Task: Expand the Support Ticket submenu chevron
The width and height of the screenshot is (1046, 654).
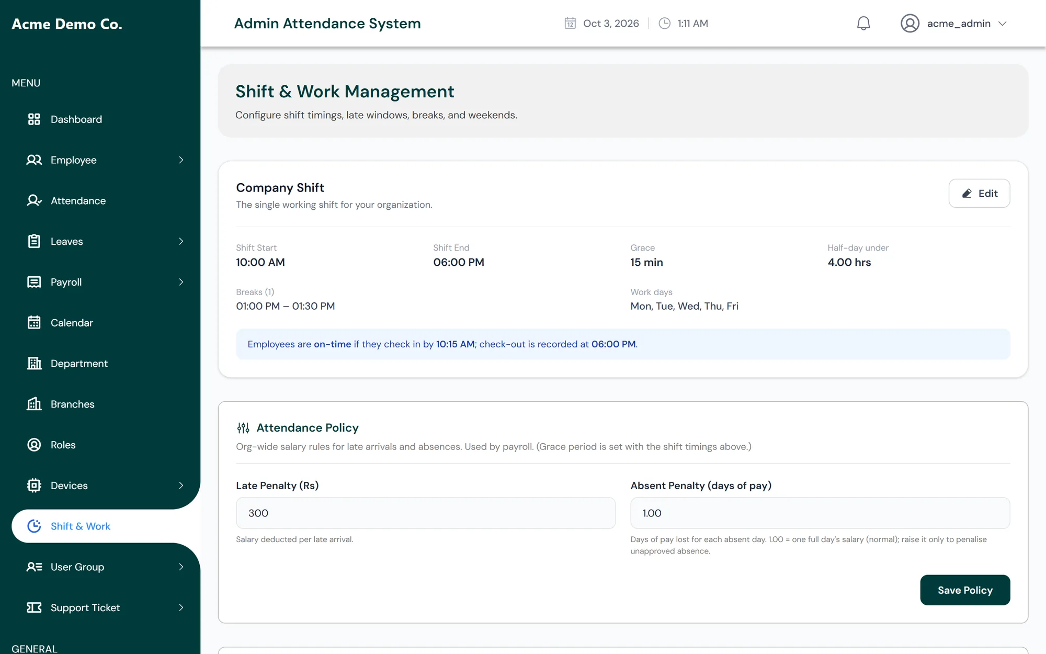Action: 181,607
